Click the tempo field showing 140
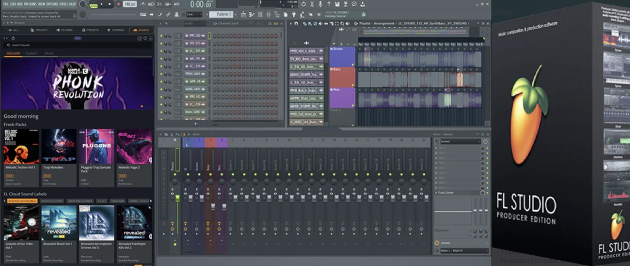Viewport: 630px width, 266px height. pos(130,4)
